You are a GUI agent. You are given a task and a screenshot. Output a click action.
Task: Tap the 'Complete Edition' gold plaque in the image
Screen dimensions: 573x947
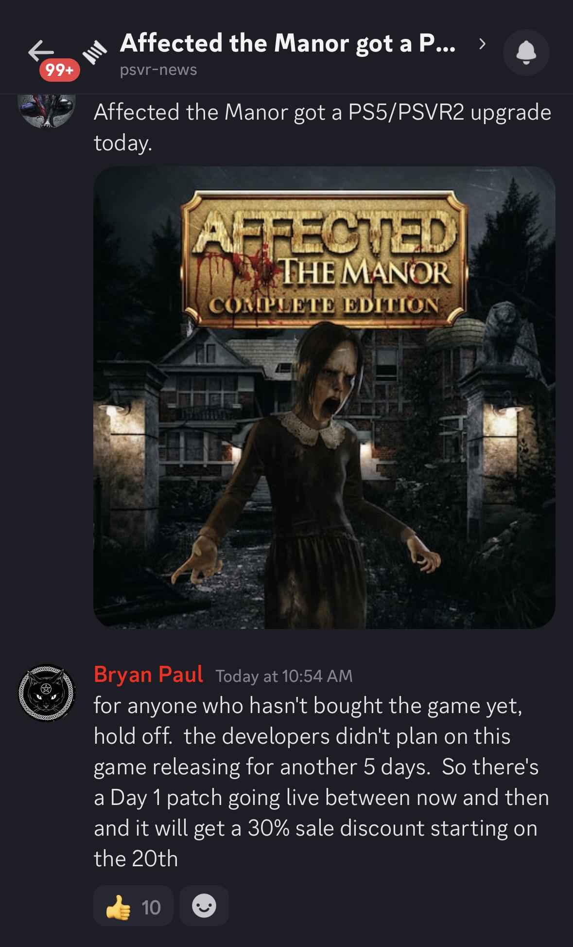click(324, 305)
